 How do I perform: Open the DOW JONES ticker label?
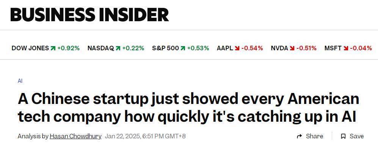30,48
